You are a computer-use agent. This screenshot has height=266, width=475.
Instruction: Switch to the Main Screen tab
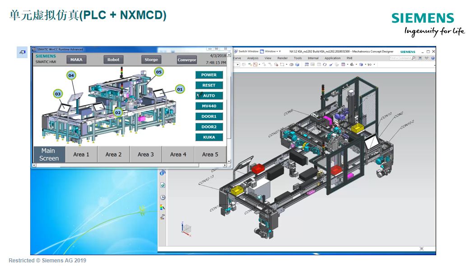point(49,154)
